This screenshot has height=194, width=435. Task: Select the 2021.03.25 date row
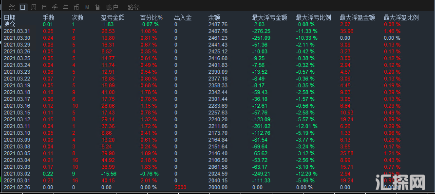[x=17, y=58]
